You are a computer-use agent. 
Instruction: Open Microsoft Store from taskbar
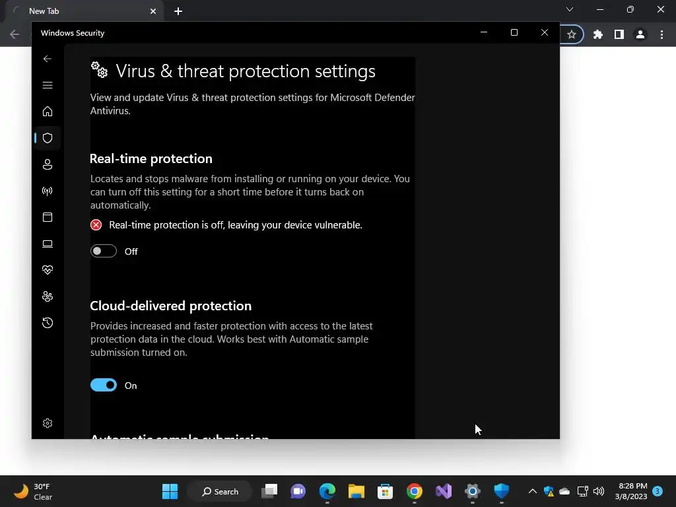[385, 491]
